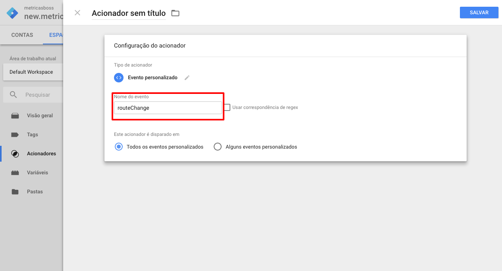Select Alguns eventos personalizados radio
The image size is (502, 271).
click(x=218, y=147)
